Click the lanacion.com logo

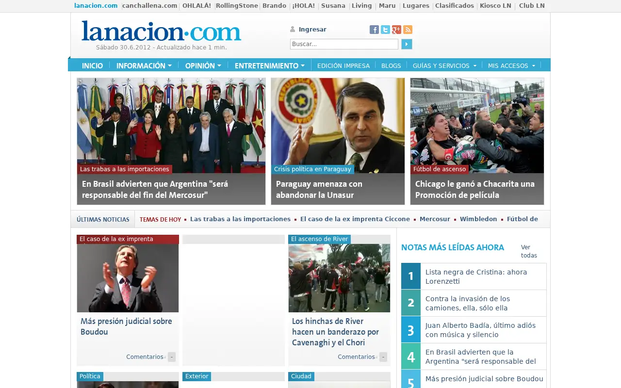(x=161, y=31)
